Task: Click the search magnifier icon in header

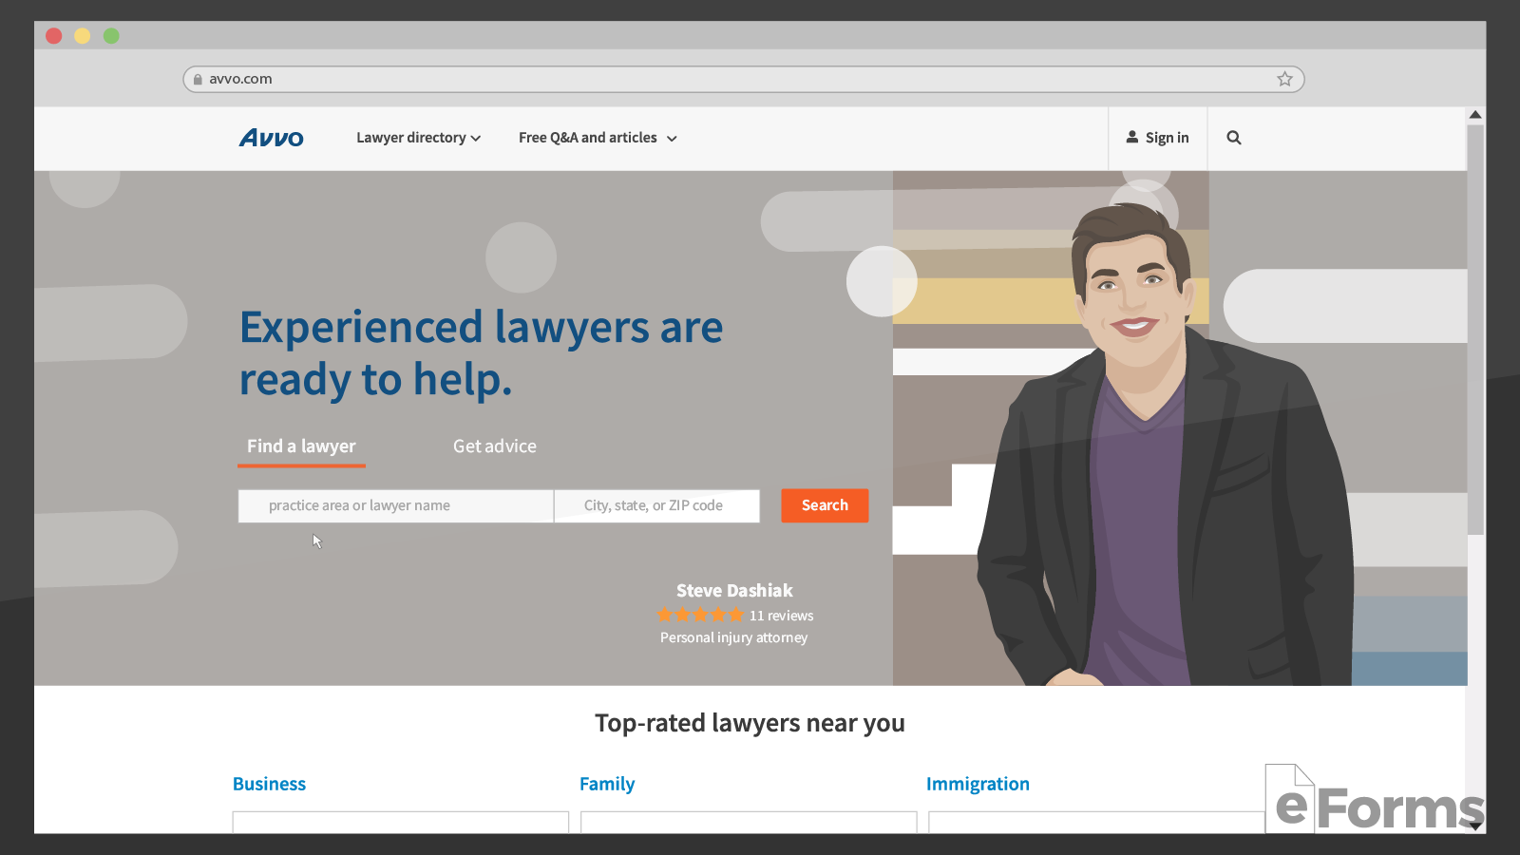Action: [1233, 138]
